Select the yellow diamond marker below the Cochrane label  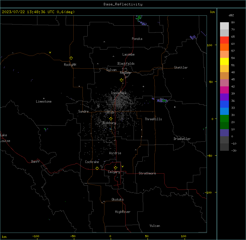(x=97, y=168)
